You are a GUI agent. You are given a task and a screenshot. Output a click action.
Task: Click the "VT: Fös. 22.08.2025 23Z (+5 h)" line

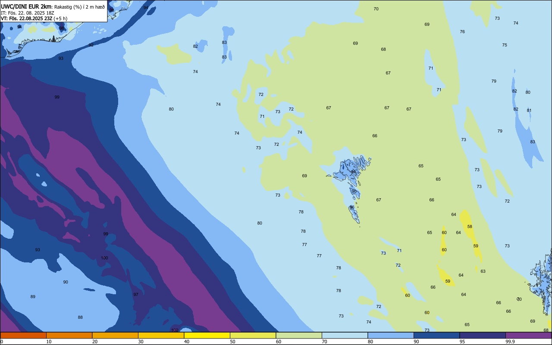click(34, 18)
